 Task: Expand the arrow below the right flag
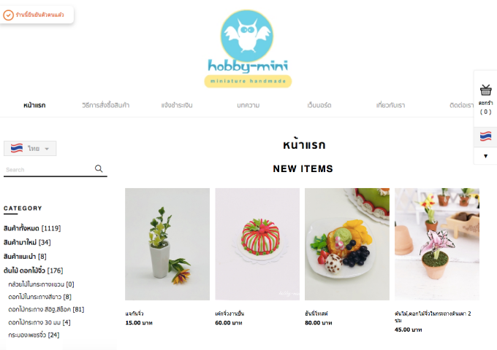pos(485,156)
